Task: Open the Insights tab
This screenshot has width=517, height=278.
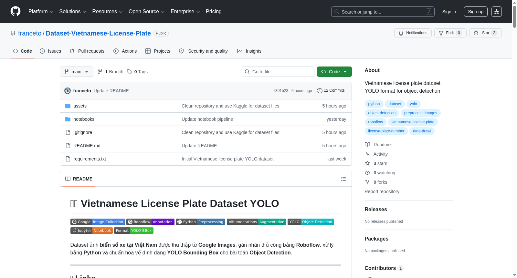Action: tap(249, 51)
